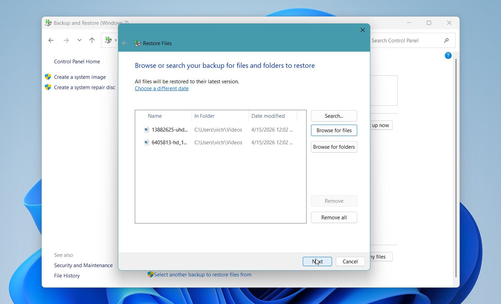Click video file icon for 13882625-uhd

tap(147, 130)
